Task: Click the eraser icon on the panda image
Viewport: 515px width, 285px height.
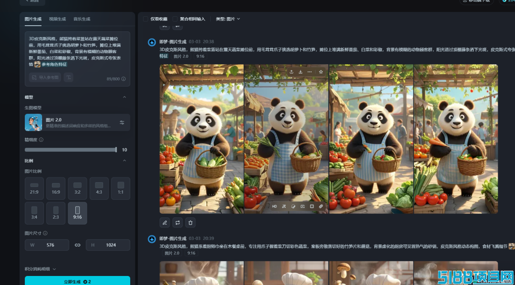Action: [321, 206]
